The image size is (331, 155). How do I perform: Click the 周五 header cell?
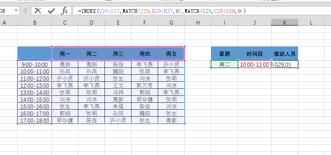pyautogui.click(x=171, y=54)
